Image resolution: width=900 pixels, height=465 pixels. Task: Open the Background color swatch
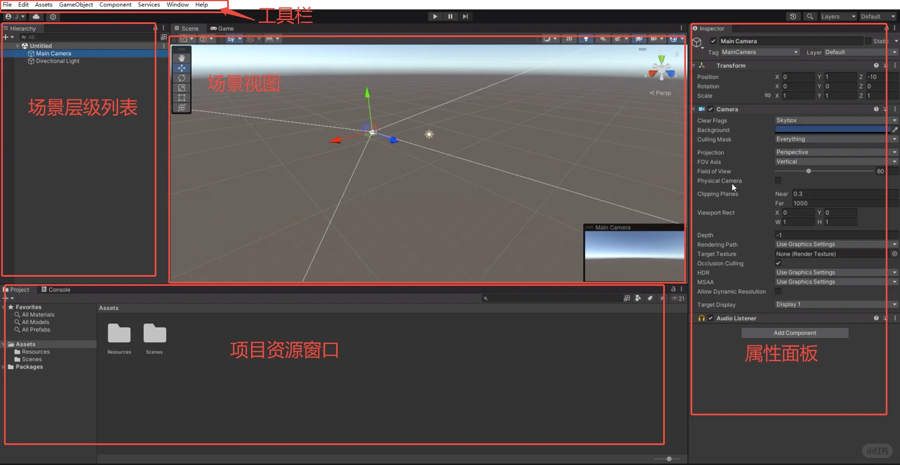(832, 130)
